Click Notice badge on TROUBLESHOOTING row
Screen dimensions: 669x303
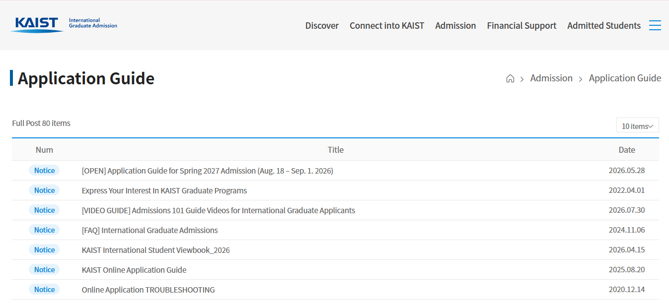point(44,290)
